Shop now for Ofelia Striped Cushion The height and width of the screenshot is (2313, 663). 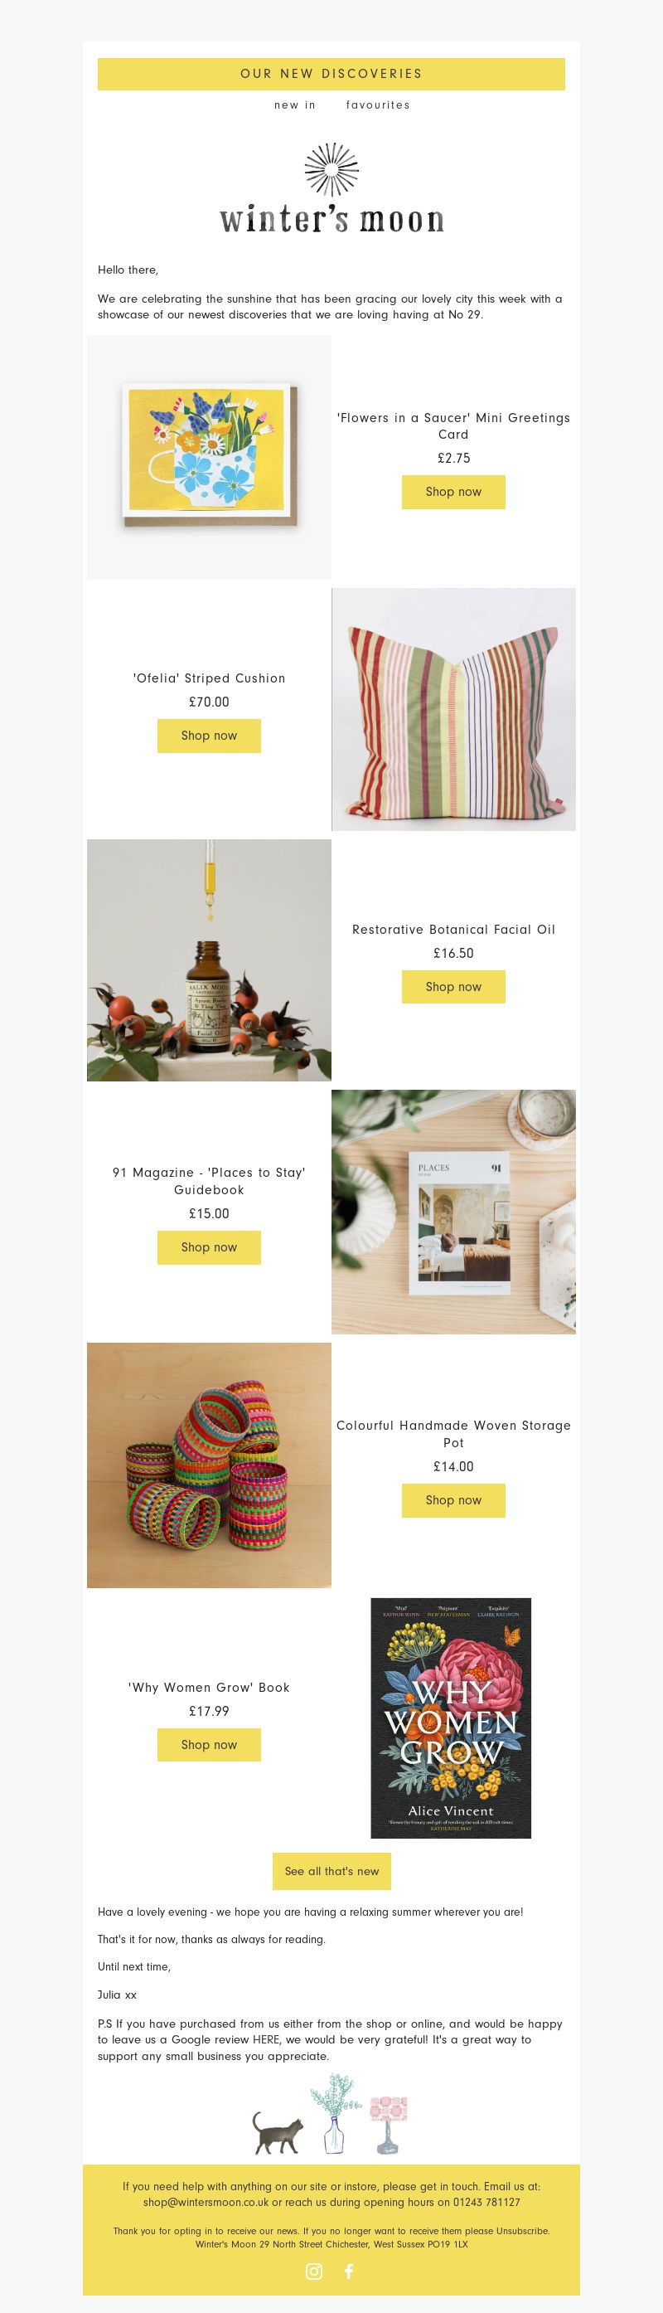coord(209,736)
